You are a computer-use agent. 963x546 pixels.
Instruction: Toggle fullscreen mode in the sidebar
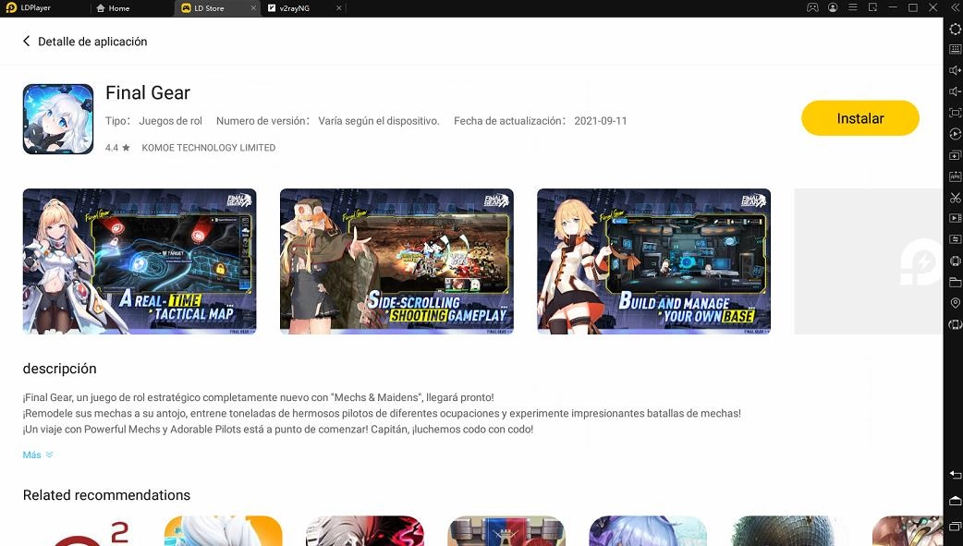[955, 113]
